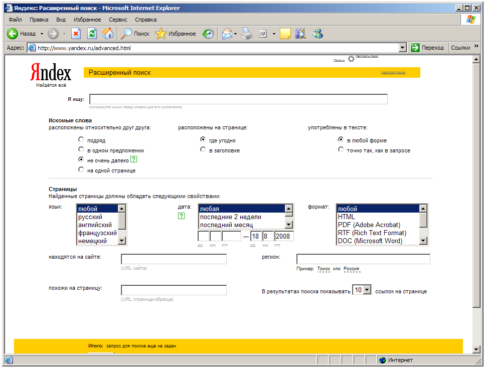Click the Mail envelope icon

[227, 34]
